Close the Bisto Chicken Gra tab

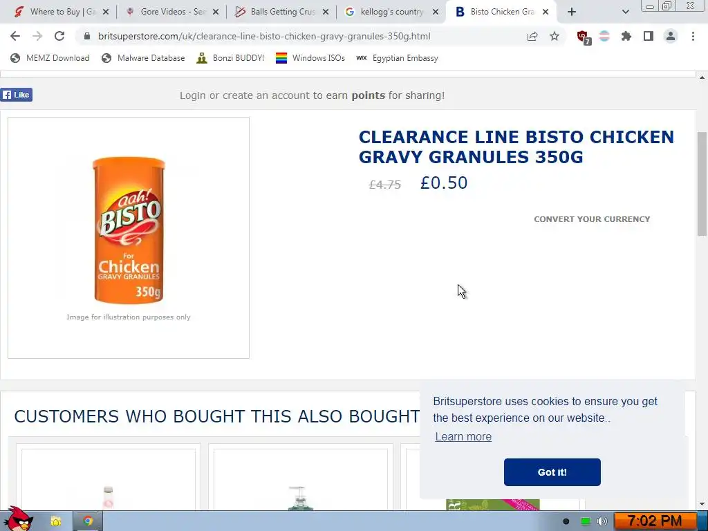coord(546,12)
